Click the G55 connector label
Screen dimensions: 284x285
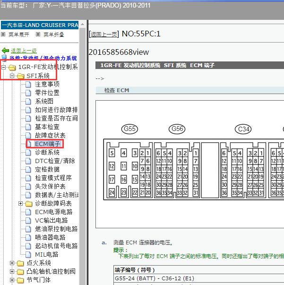(x=129, y=129)
